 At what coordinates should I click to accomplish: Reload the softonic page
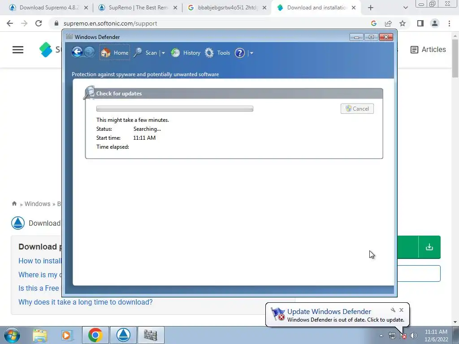tap(39, 23)
